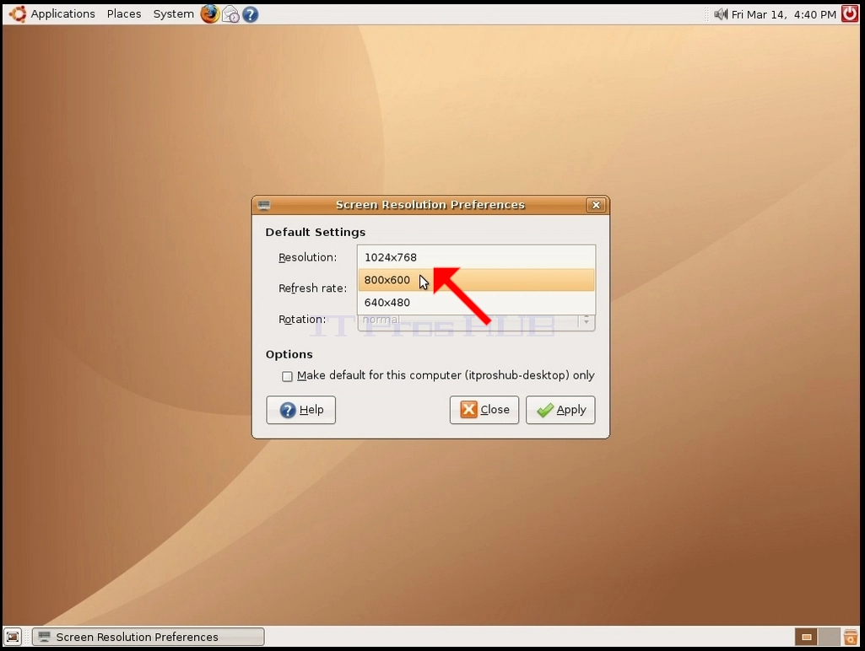This screenshot has height=651, width=865.
Task: Open the trash icon in bottom panel
Action: tap(851, 637)
